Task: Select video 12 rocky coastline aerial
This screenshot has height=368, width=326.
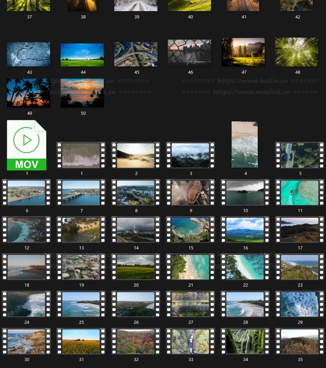Action: pos(26,230)
